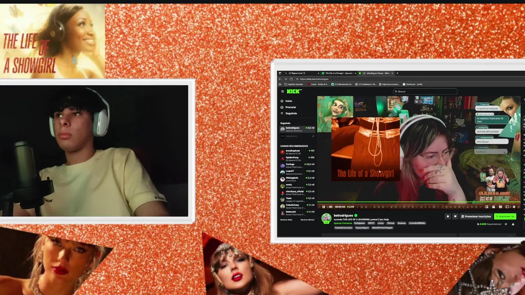Open Merchandise bookmark in bookmarks bar
The height and width of the screenshot is (295, 525).
tap(342, 84)
